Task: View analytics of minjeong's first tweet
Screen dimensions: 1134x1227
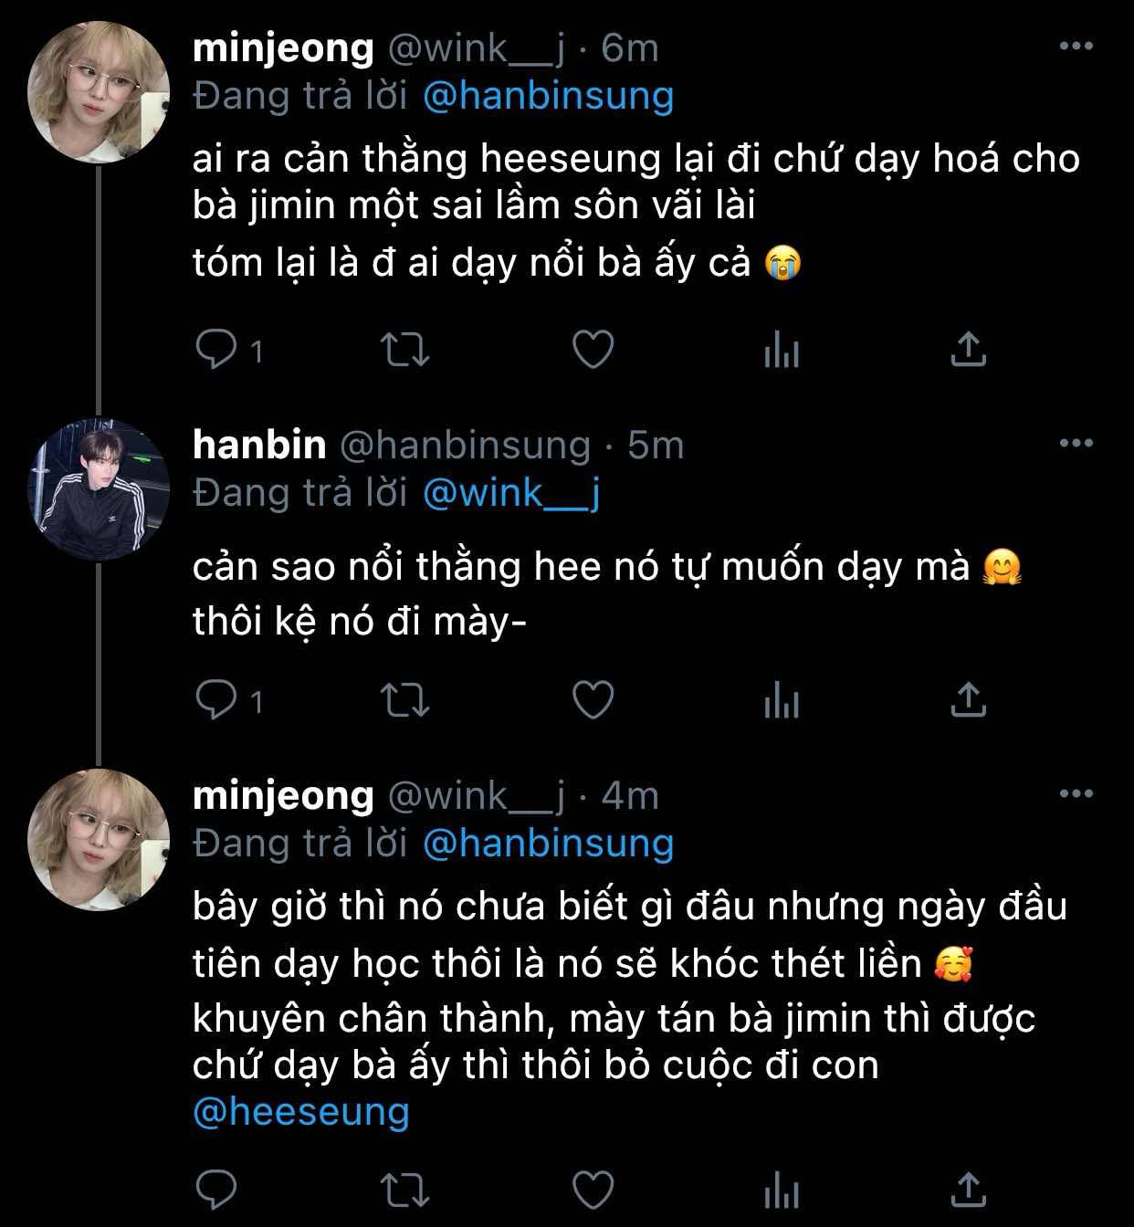Action: pos(781,349)
